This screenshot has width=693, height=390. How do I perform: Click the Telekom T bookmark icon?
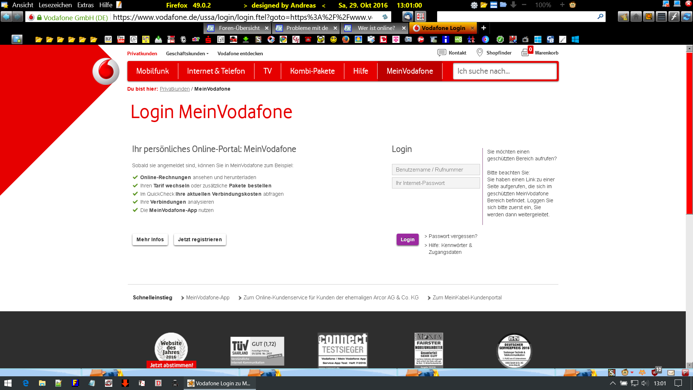click(x=396, y=39)
